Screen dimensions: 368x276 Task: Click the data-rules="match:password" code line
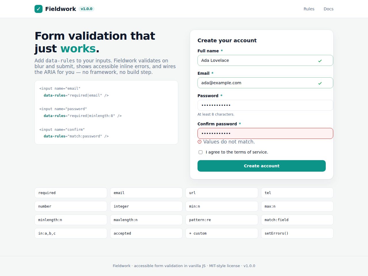(x=76, y=136)
